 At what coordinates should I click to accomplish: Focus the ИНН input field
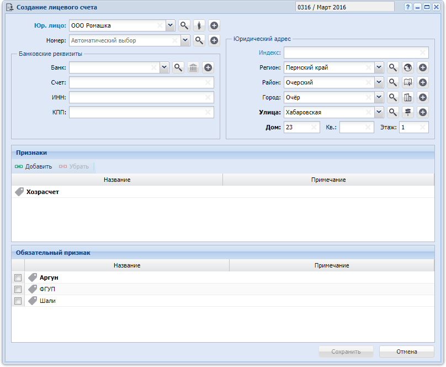tap(141, 97)
